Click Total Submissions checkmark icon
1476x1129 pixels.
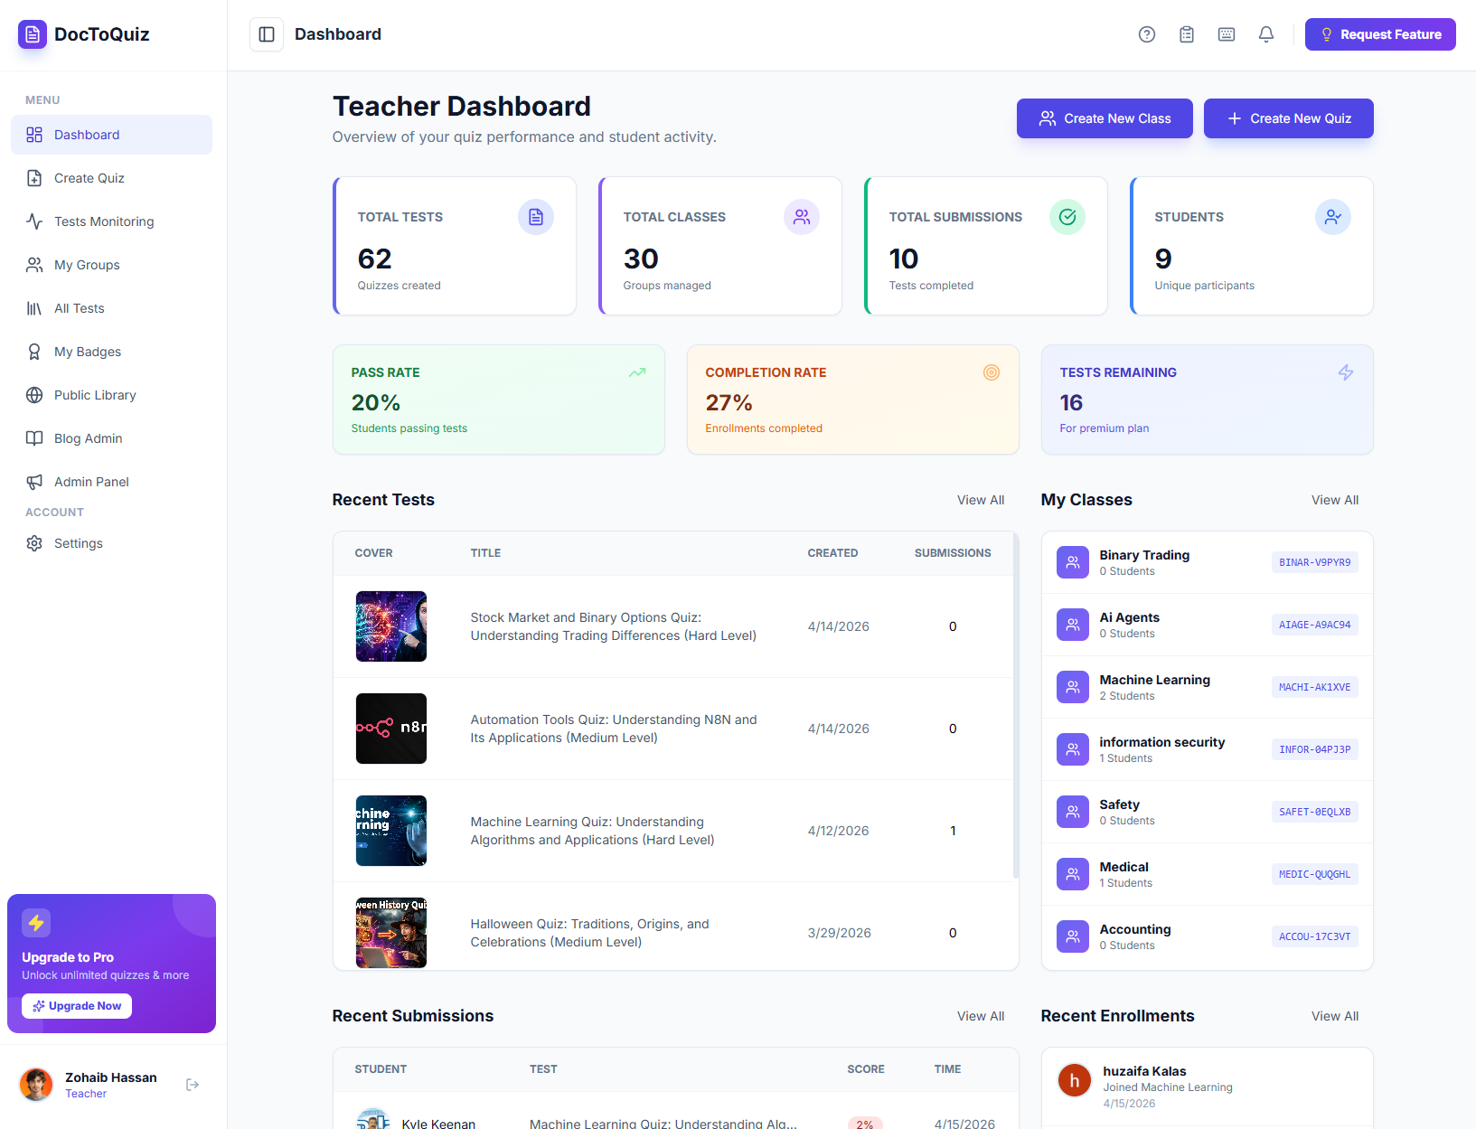tap(1067, 217)
